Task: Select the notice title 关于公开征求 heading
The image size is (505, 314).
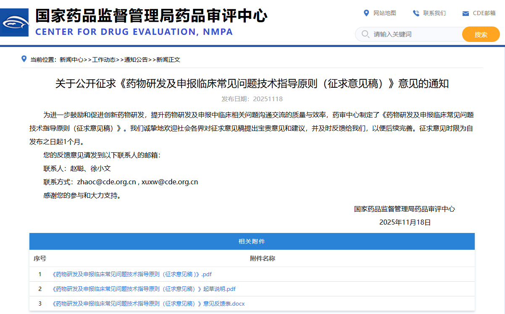Action: click(252, 84)
